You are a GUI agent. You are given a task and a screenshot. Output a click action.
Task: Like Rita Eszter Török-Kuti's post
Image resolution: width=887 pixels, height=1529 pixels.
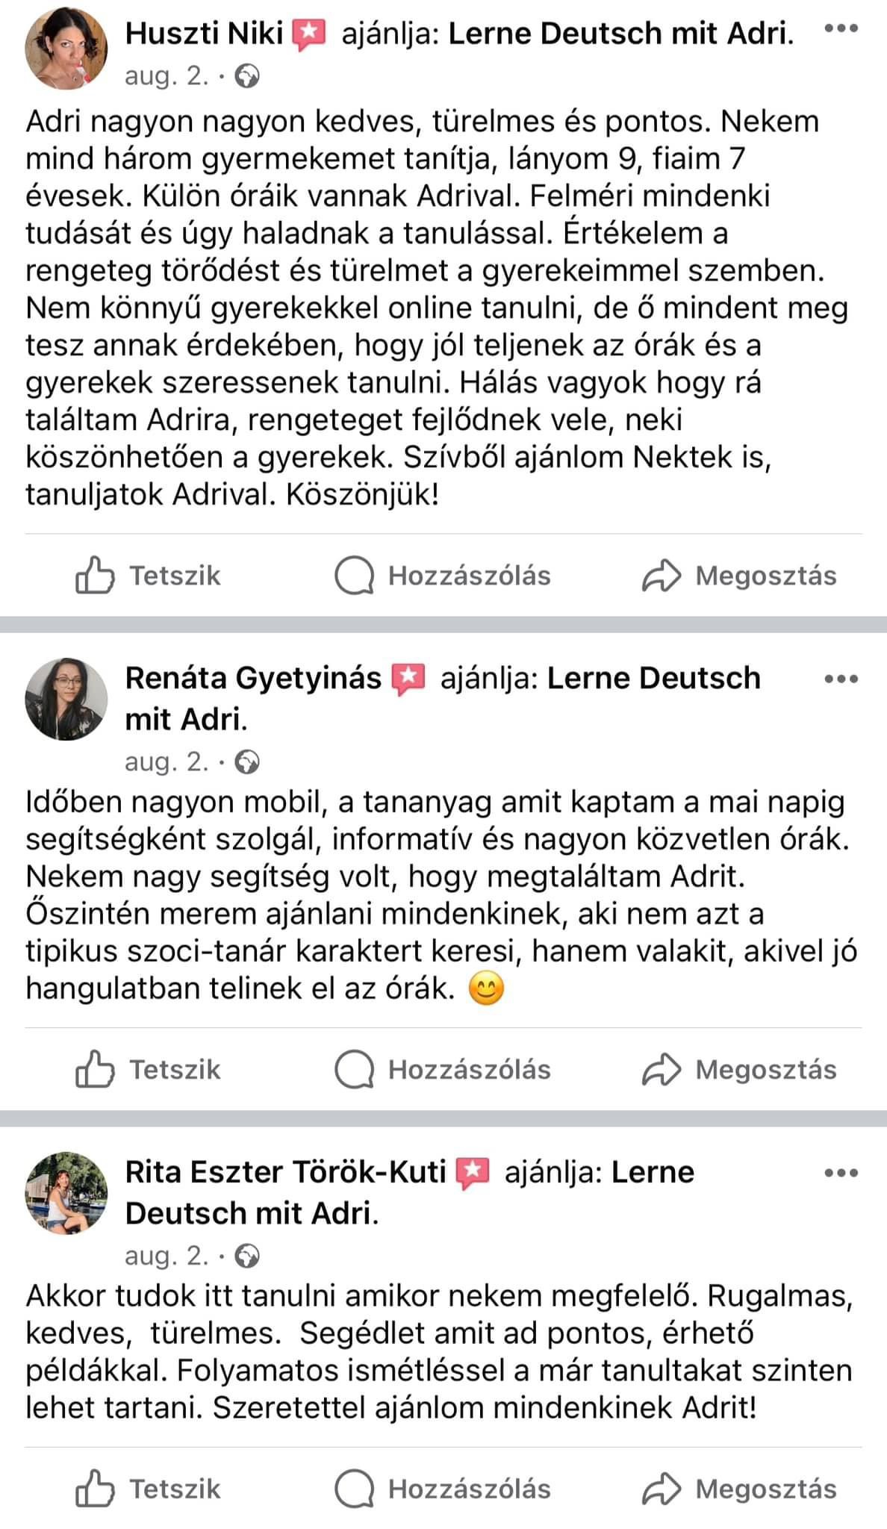pyautogui.click(x=148, y=1489)
